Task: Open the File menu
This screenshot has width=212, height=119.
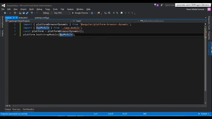Action: pos(3,9)
